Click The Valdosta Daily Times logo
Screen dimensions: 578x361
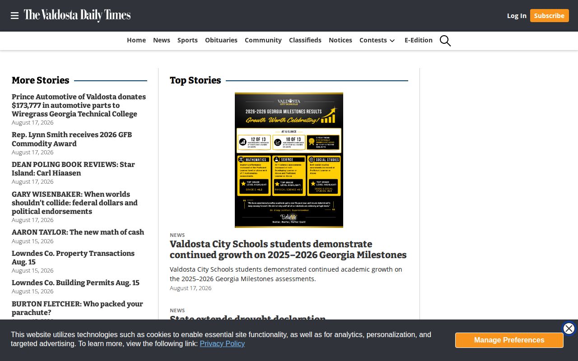coord(77,15)
